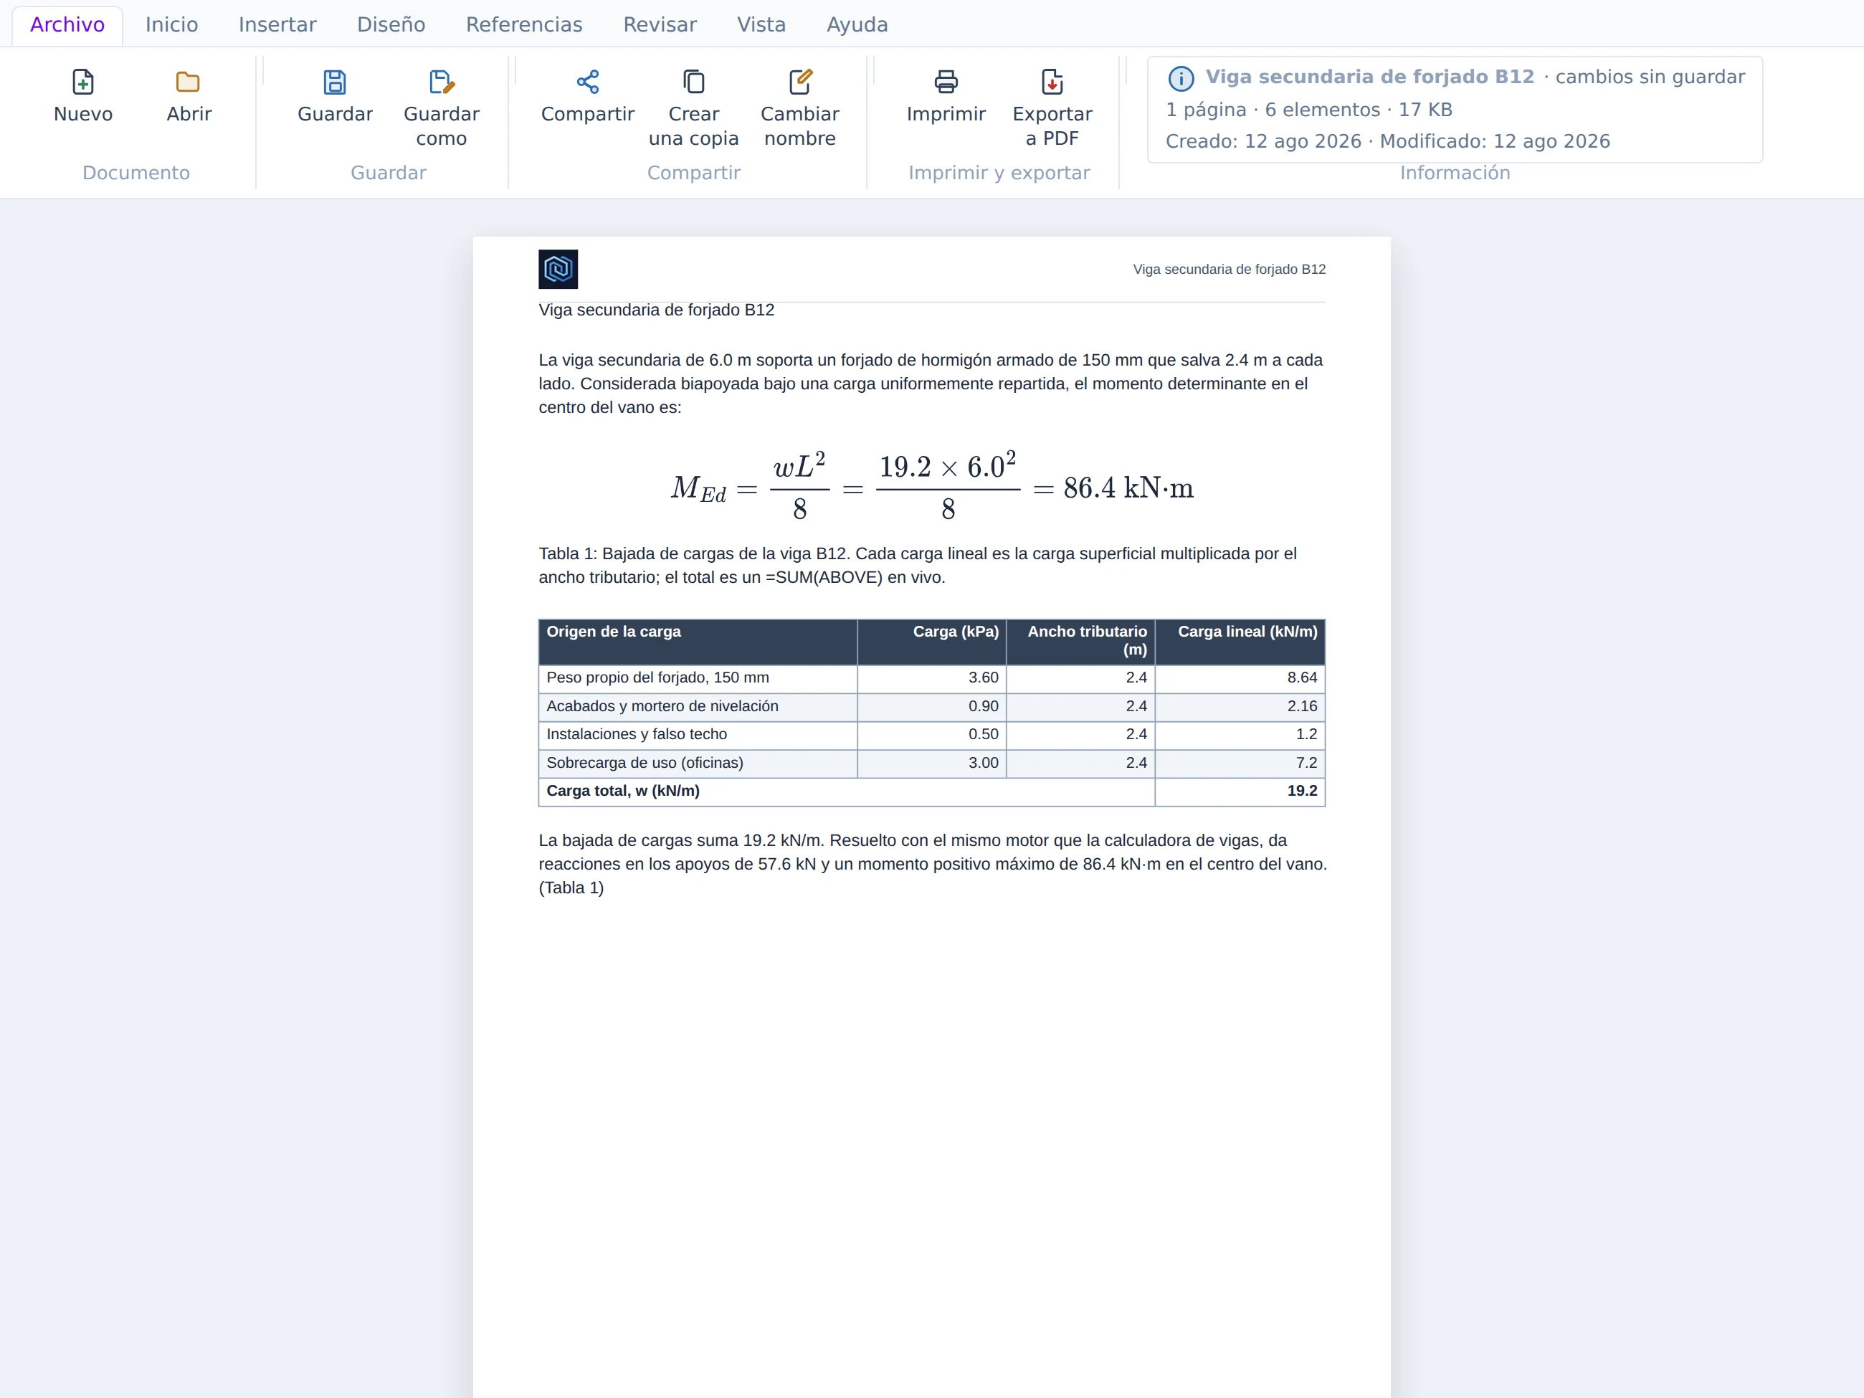
Task: Click the 7.2 linear load cell
Action: point(1240,764)
